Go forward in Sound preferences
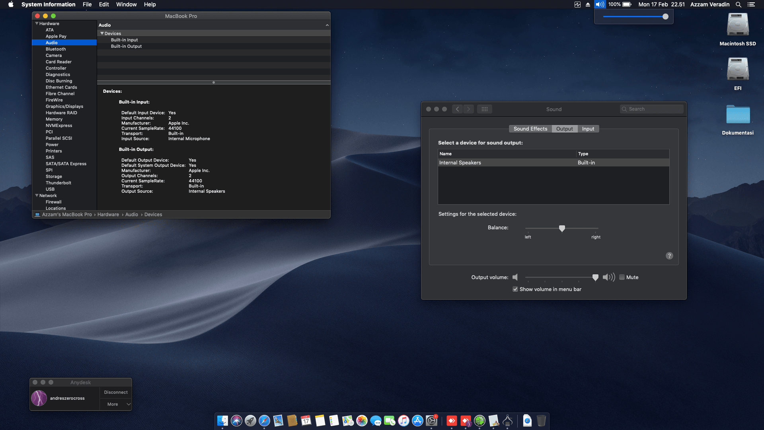This screenshot has height=430, width=764. click(x=468, y=109)
